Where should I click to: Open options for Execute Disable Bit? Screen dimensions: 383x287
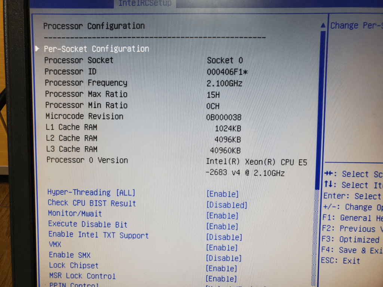tap(222, 226)
